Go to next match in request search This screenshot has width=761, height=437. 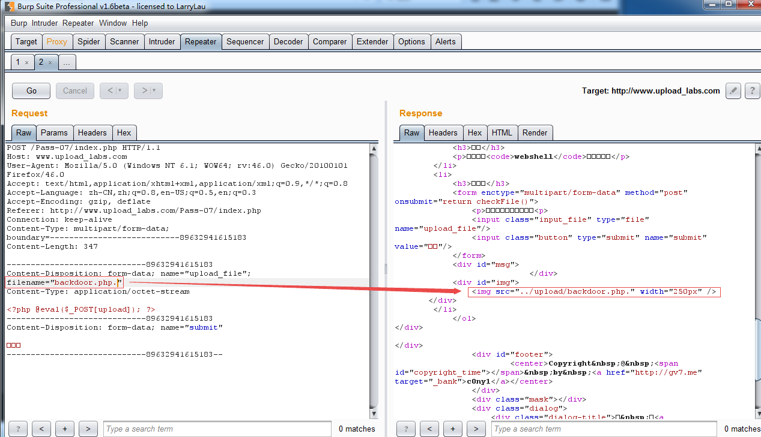(x=88, y=429)
